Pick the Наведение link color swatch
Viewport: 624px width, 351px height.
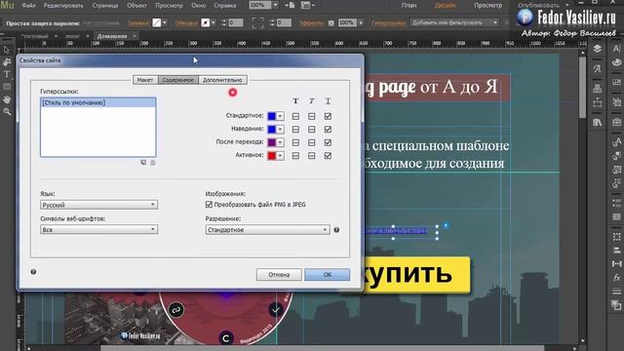[x=272, y=130]
